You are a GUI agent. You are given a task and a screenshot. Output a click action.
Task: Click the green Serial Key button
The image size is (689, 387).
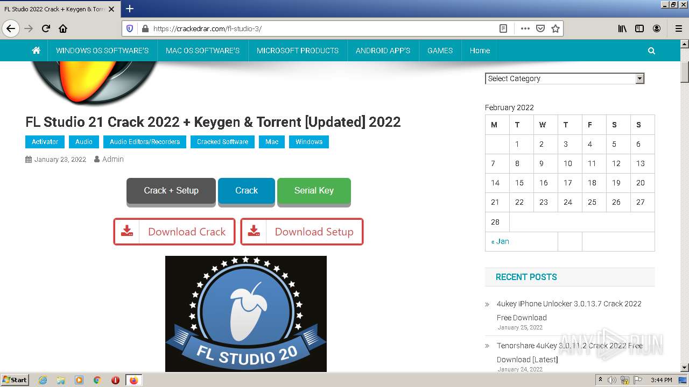(x=314, y=191)
